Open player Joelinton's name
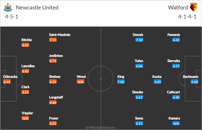202x130 pixels. click(56, 56)
